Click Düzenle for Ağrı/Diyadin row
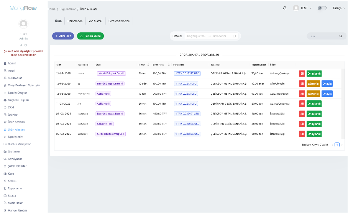Screen dimensions: 348x213 [x=313, y=84]
